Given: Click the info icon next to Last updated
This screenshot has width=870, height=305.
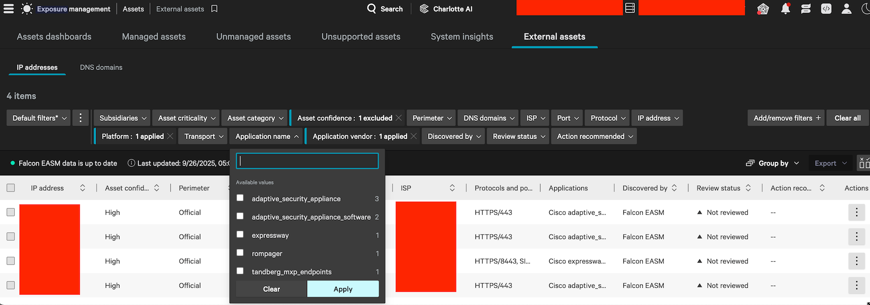Looking at the screenshot, I should 131,163.
